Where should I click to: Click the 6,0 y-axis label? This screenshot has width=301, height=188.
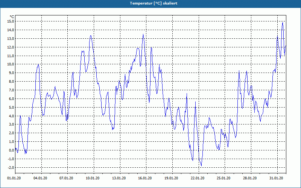[12, 99]
